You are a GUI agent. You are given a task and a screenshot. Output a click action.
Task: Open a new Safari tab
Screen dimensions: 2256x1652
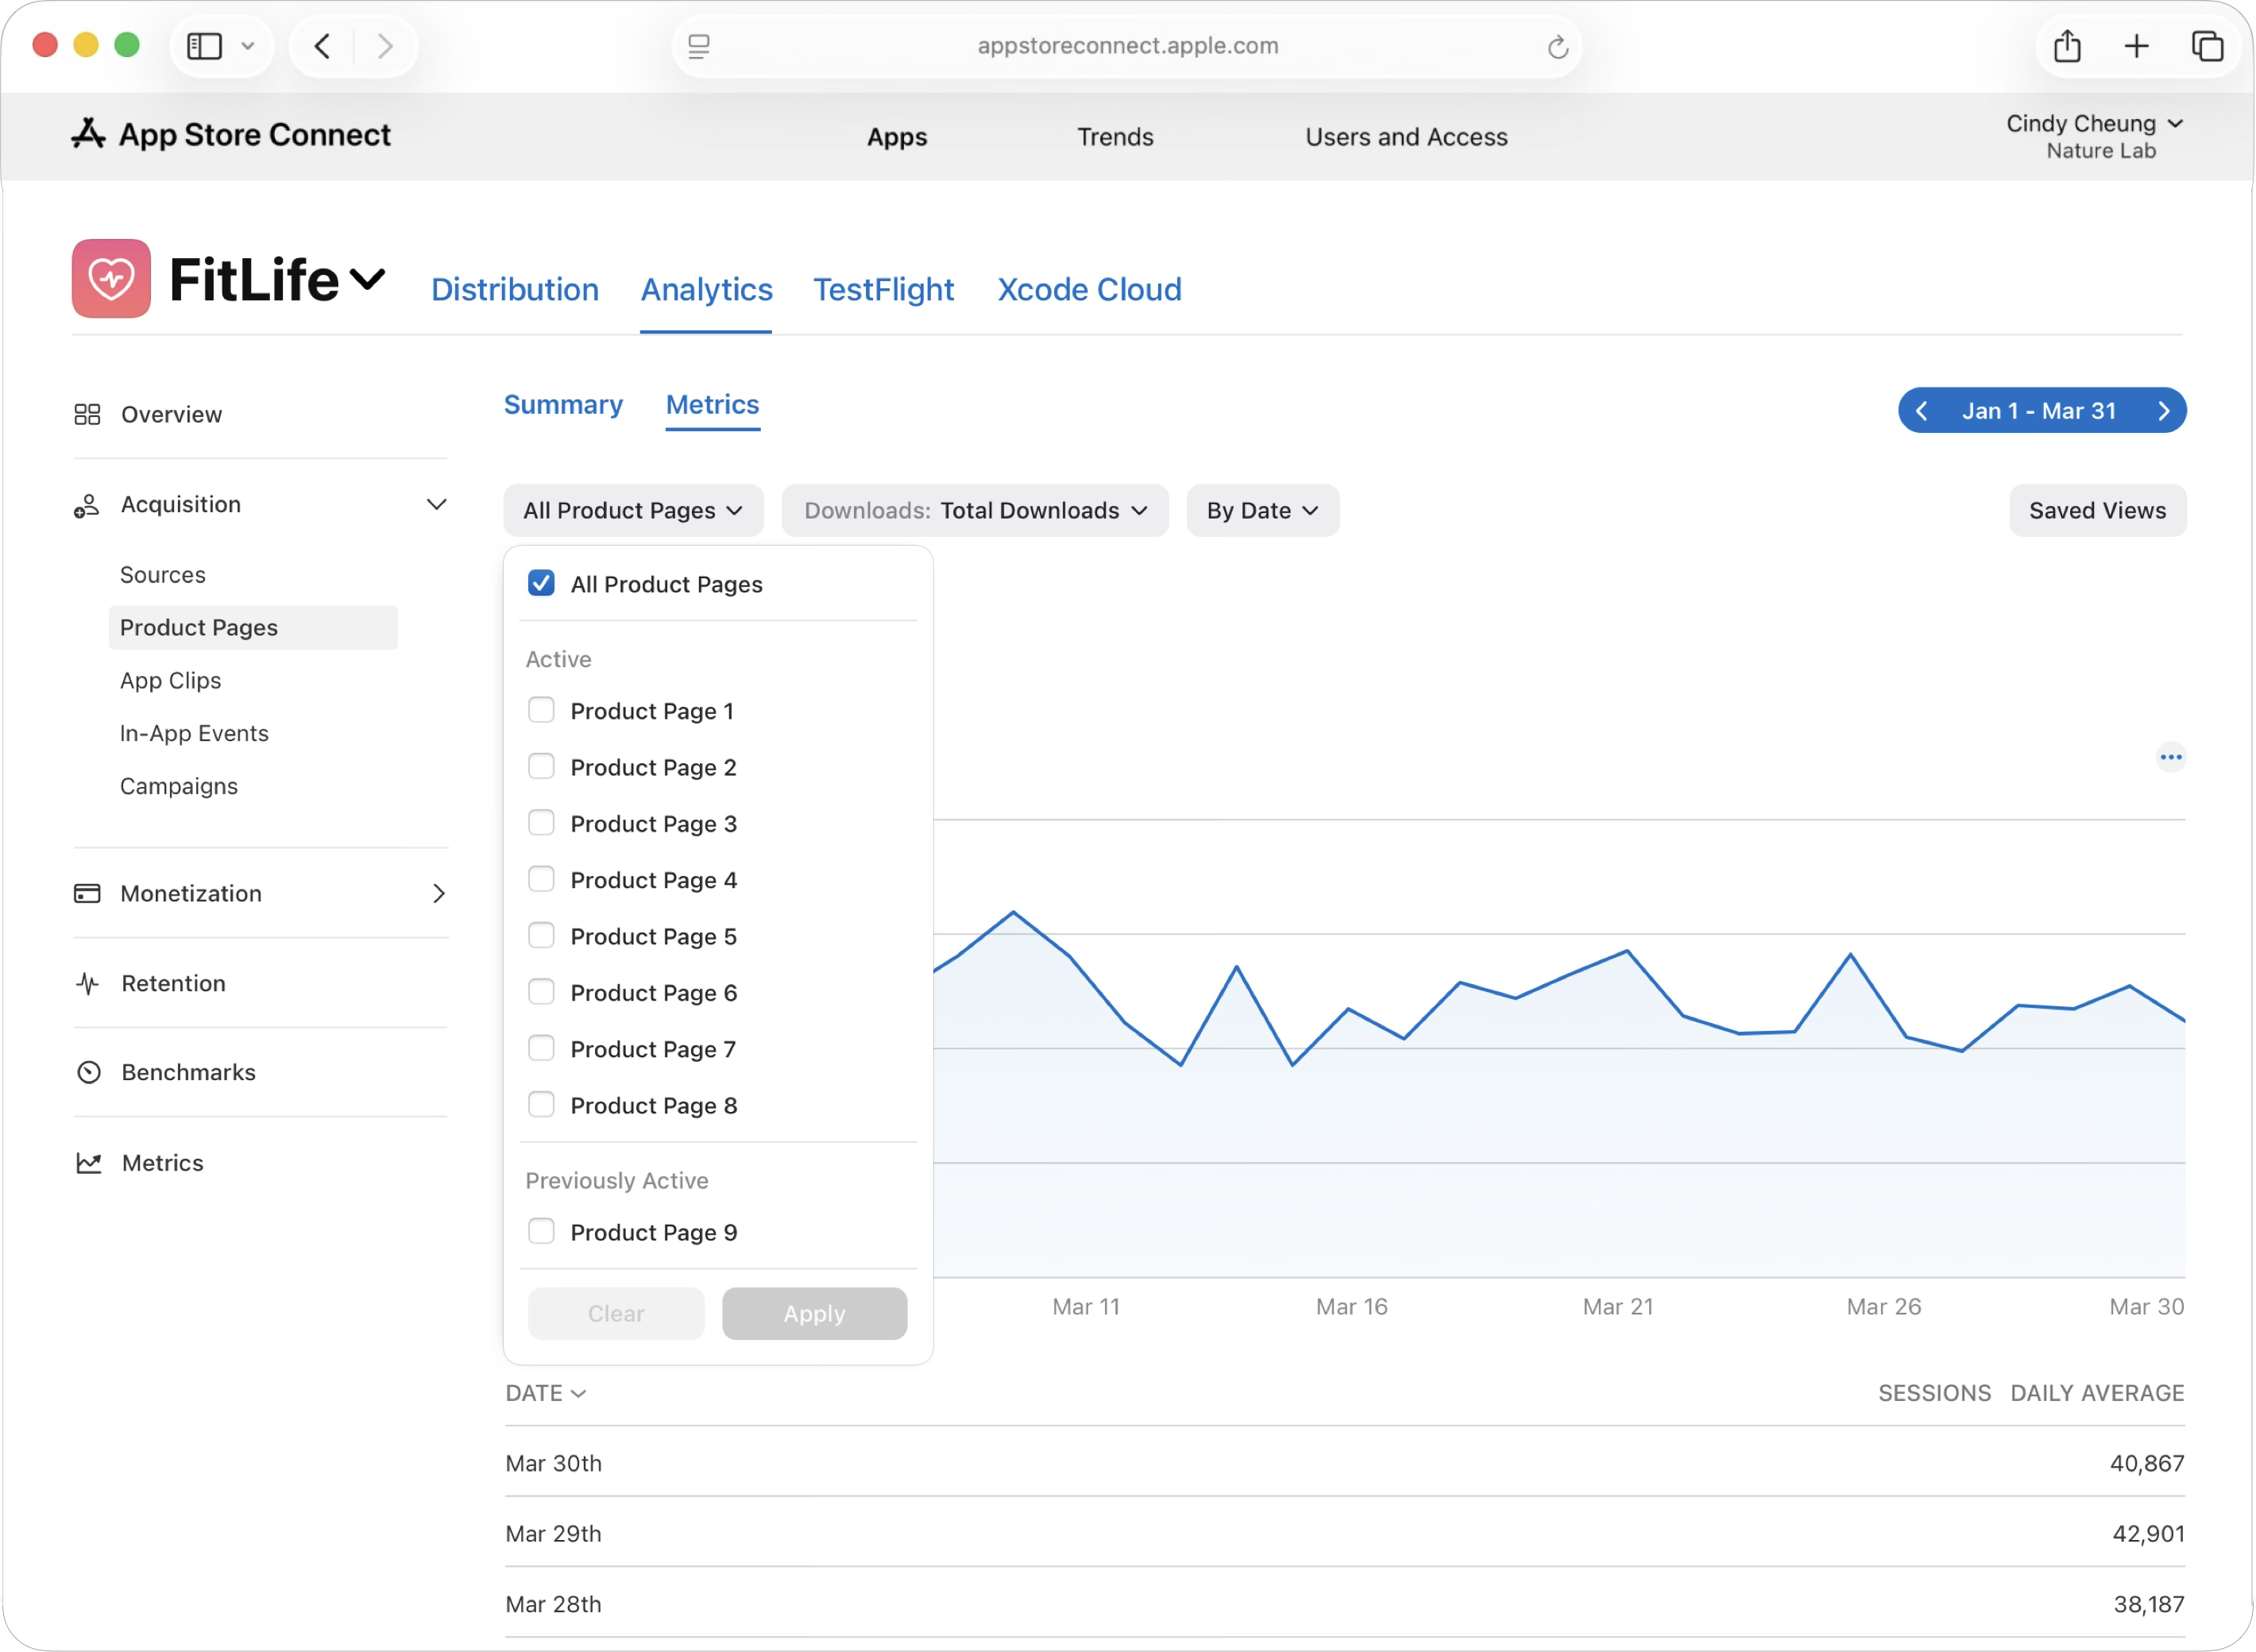[x=2136, y=46]
